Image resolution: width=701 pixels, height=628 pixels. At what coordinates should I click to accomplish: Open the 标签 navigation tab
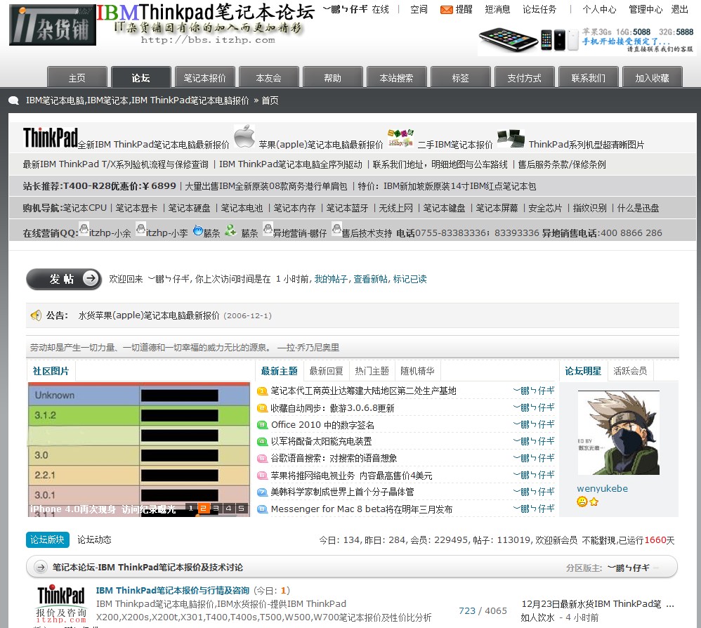461,77
